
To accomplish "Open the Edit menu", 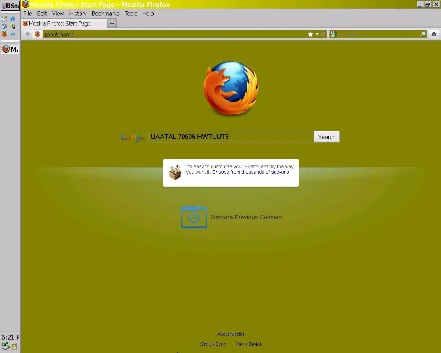I will tap(42, 13).
